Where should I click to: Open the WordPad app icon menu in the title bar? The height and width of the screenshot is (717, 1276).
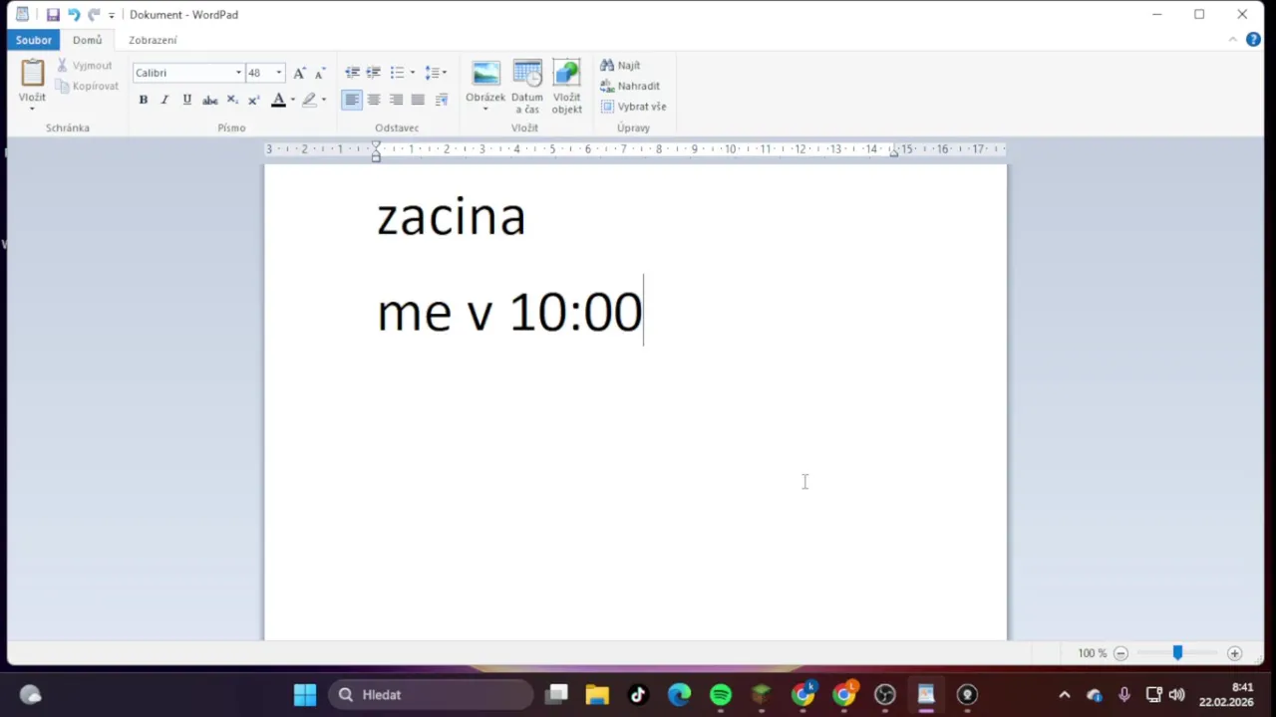22,15
